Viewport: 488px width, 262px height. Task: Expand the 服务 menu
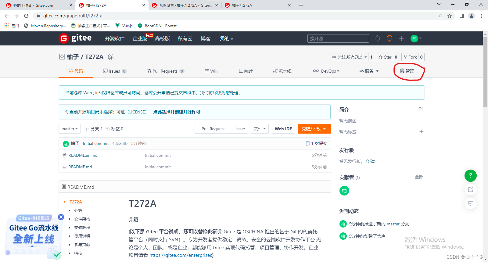[x=369, y=71]
